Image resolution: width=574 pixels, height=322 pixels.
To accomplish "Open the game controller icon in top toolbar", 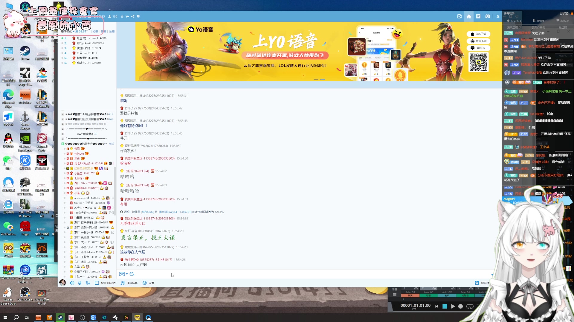I will pyautogui.click(x=488, y=16).
